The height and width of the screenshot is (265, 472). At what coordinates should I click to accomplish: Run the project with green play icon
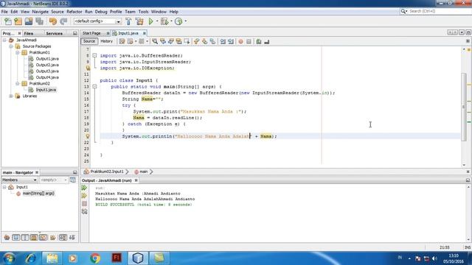150,21
